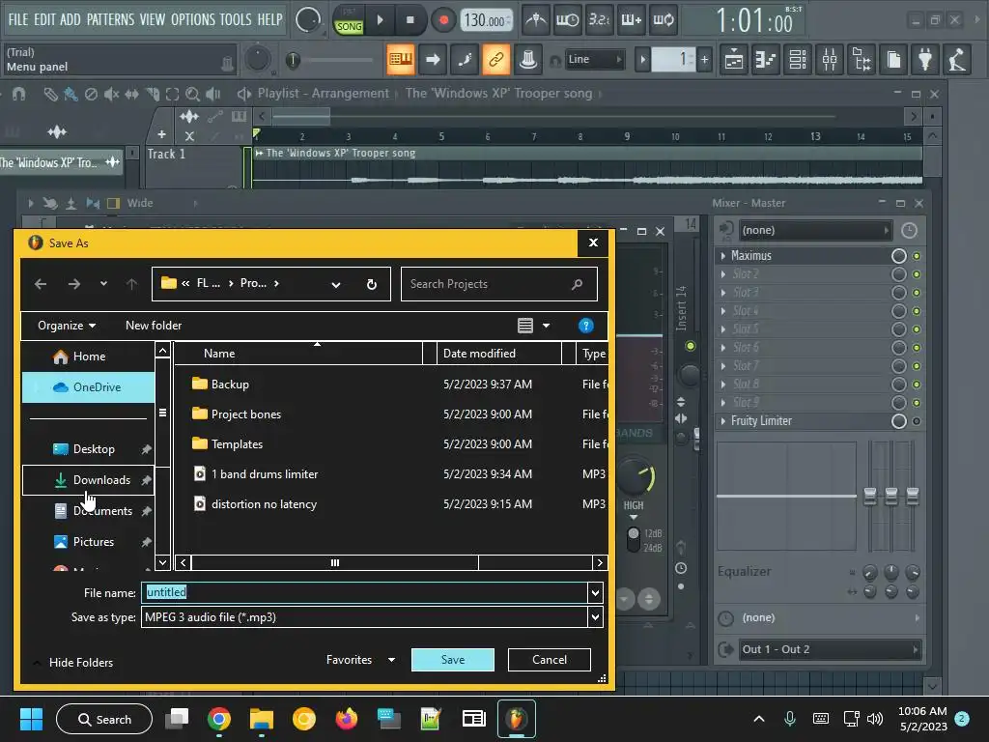Click the blue help icon in dialog

point(586,326)
